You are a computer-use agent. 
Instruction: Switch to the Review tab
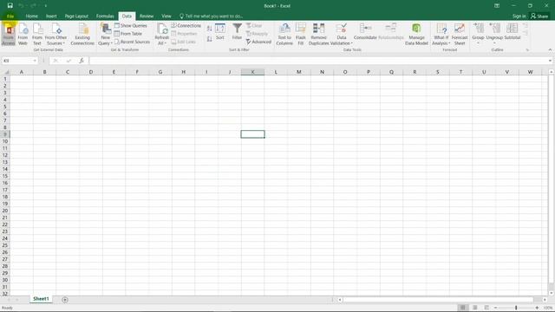click(147, 16)
